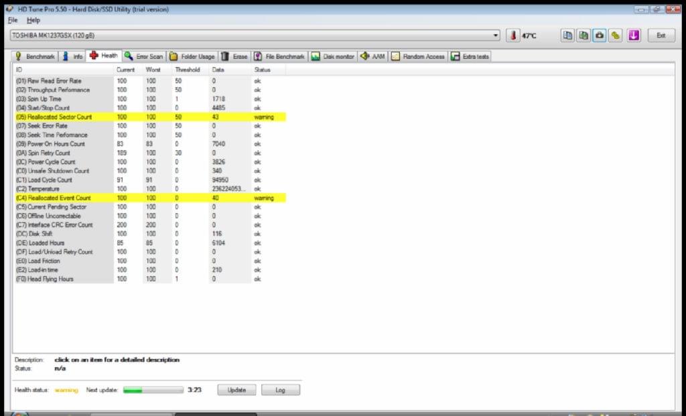Select the Load/Unload Retry Count row
Screen dimensions: 686x416
tap(150, 252)
